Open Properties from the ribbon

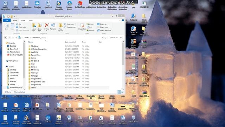[82, 27]
